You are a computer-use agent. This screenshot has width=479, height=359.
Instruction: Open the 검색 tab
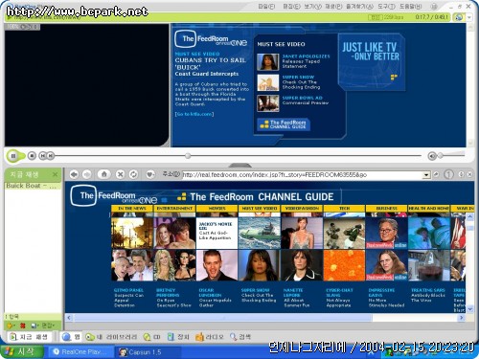pos(240,337)
